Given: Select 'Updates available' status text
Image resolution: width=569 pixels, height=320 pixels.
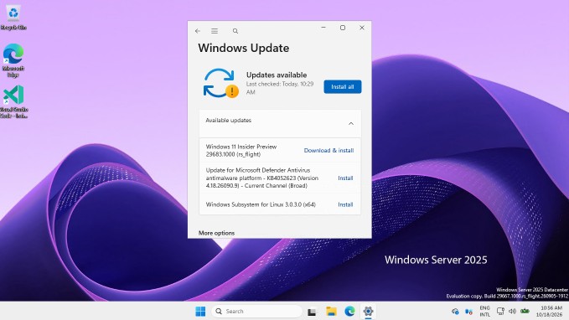Looking at the screenshot, I should pos(277,75).
